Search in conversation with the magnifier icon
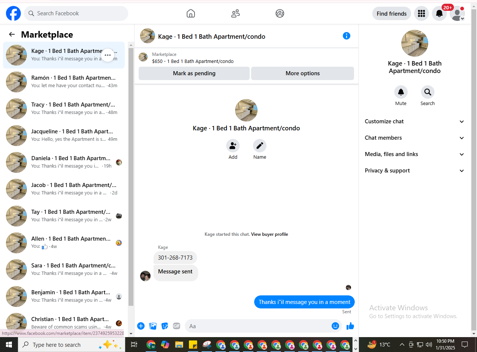Viewport: 477px width, 352px height. pos(428,92)
